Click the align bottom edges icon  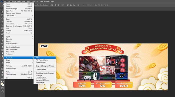(74, 5)
